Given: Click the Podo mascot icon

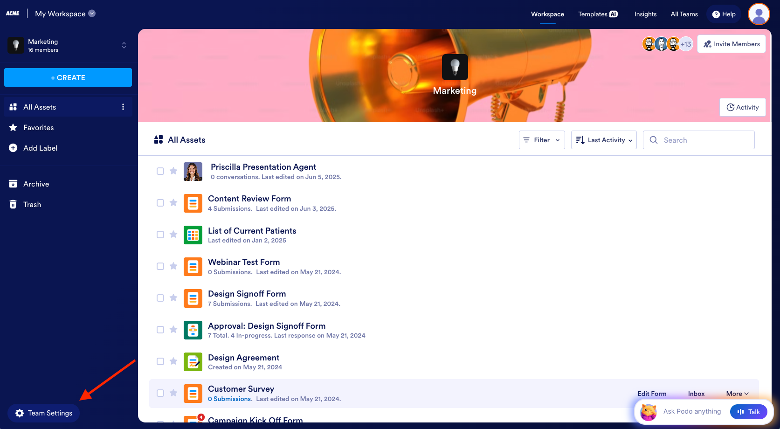Looking at the screenshot, I should 649,412.
